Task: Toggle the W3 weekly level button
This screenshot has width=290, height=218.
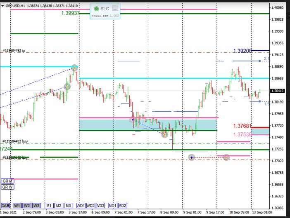Action: pos(37,205)
